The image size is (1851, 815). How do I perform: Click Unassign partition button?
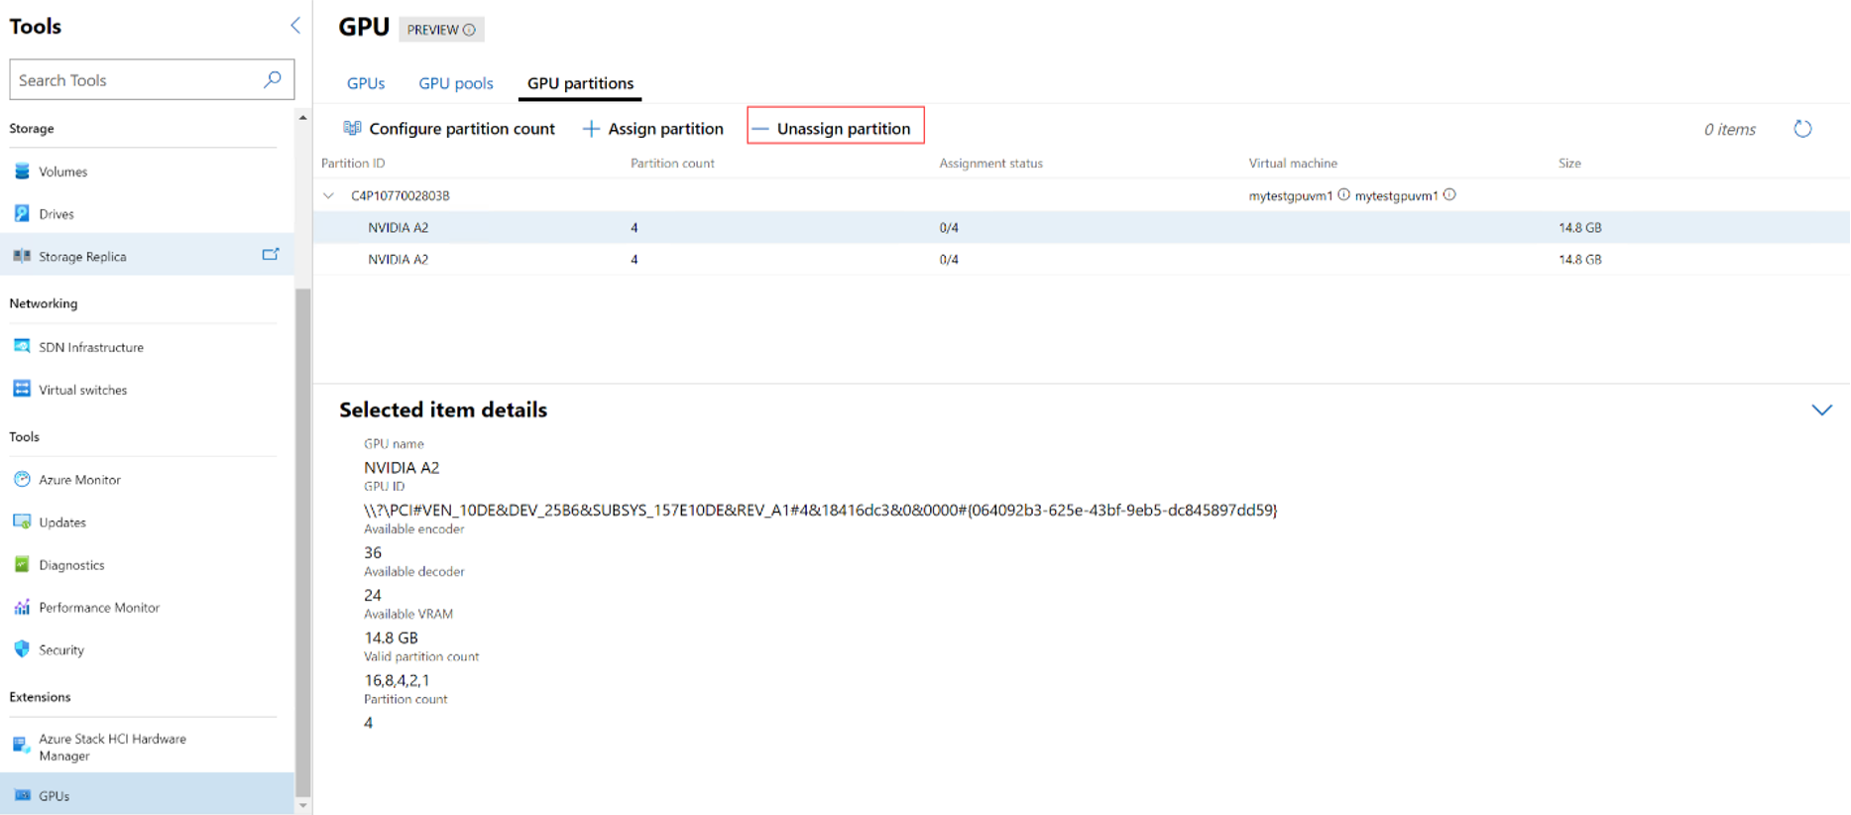pyautogui.click(x=835, y=129)
